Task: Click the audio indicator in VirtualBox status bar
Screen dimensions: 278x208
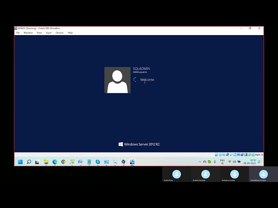Action: [x=224, y=155]
